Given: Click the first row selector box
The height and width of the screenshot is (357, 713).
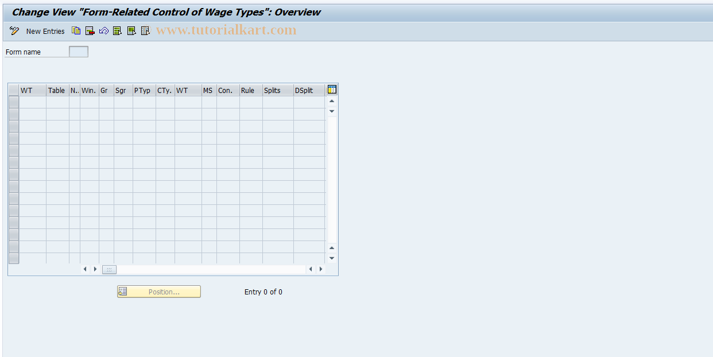Looking at the screenshot, I should click(14, 102).
